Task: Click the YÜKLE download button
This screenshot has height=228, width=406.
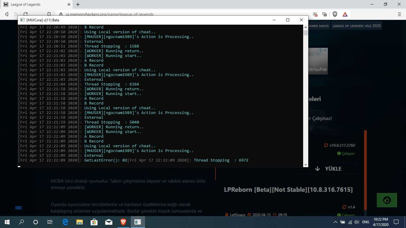Action: click(x=328, y=169)
